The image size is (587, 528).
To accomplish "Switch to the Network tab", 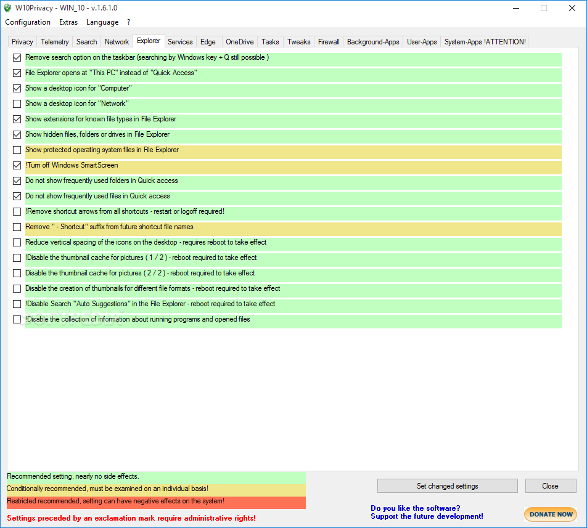I will (117, 42).
